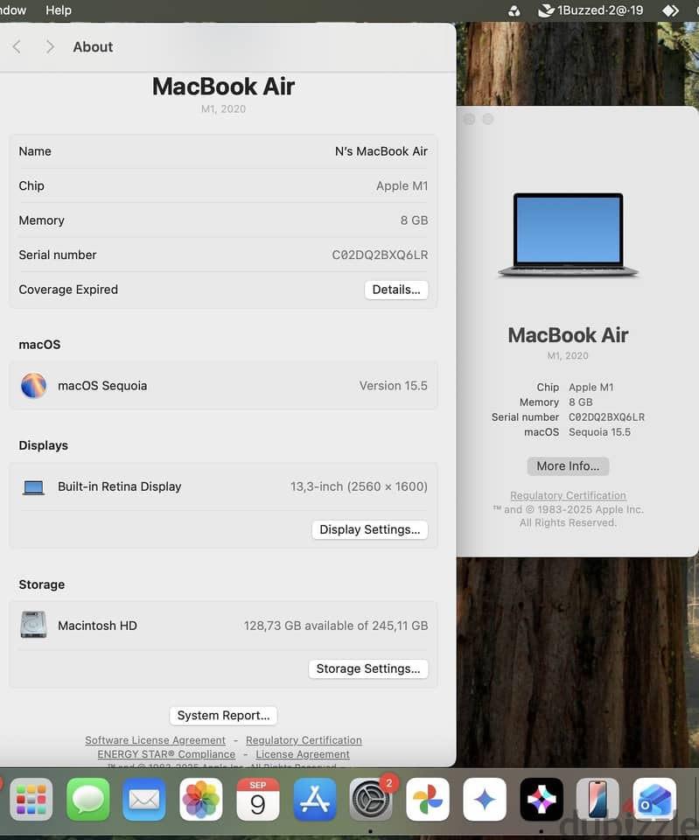Open the Gemini blue sparkle app in the Dock
Image resolution: width=699 pixels, height=840 pixels.
coord(484,799)
